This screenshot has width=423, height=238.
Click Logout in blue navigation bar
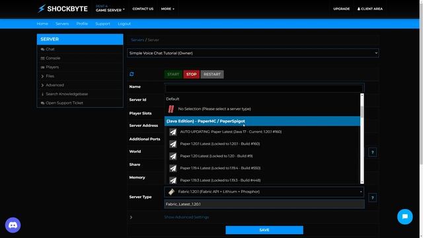point(124,24)
